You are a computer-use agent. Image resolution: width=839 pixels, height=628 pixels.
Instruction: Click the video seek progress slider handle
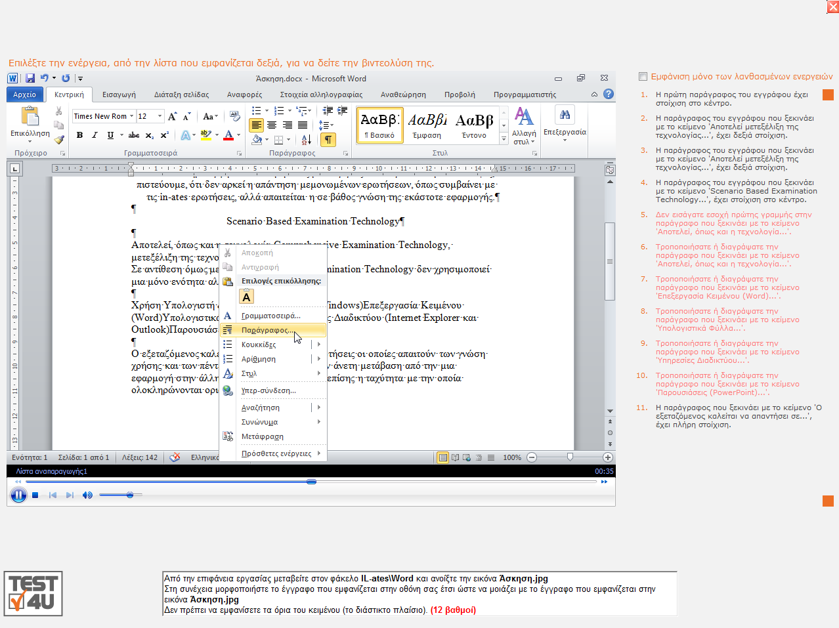[x=311, y=482]
